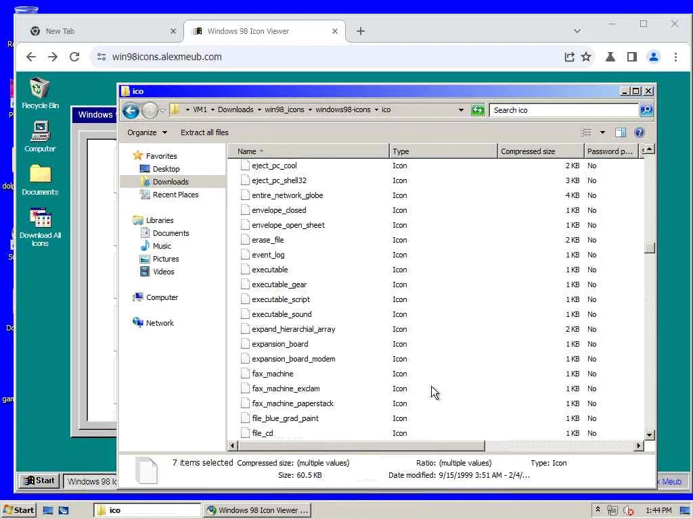Click Extract all files
The height and width of the screenshot is (519, 693).
coord(204,132)
